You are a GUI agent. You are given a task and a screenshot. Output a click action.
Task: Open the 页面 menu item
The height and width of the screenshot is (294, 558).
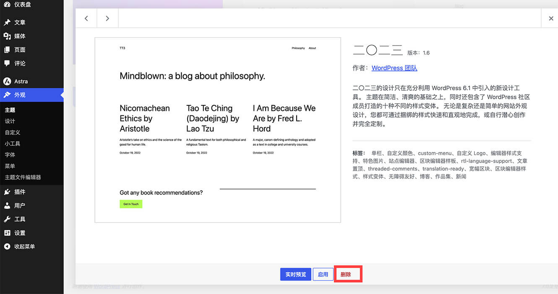coord(32,50)
